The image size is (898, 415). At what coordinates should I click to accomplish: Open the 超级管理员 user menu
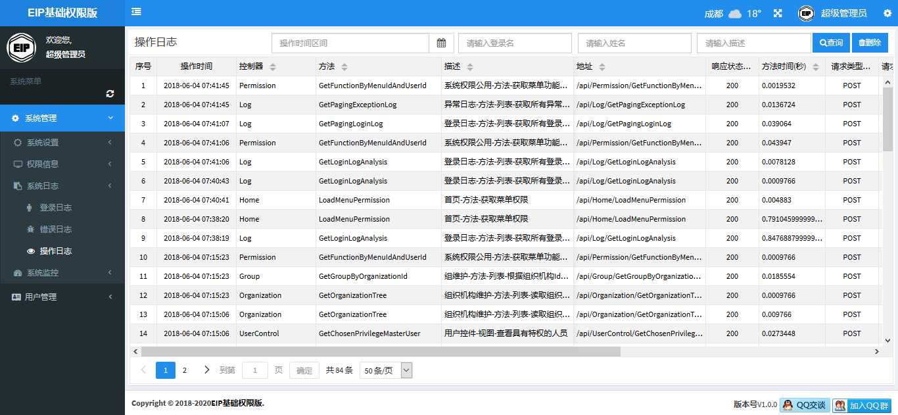pos(843,13)
